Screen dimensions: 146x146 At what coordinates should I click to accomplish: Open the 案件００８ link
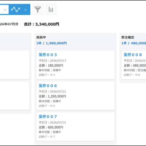click(133, 55)
